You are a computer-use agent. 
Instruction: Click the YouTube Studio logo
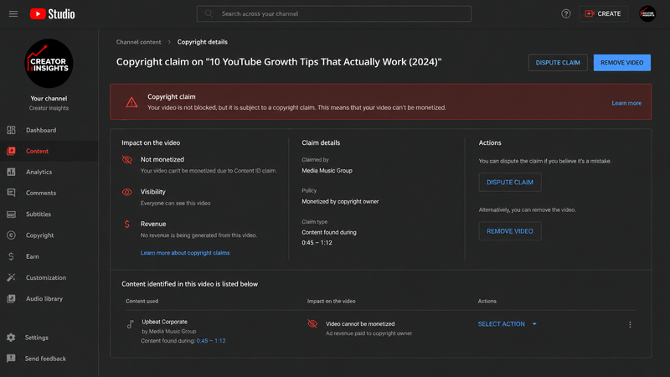point(52,14)
